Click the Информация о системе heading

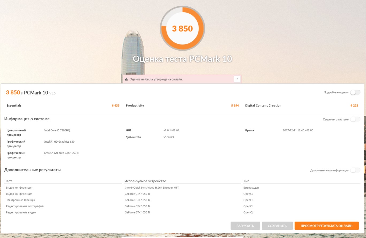(x=27, y=119)
